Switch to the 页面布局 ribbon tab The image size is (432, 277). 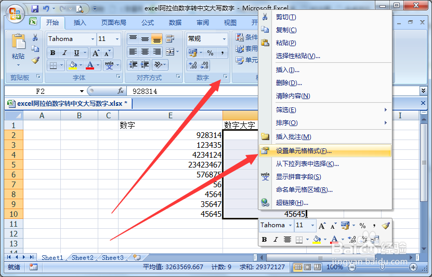(x=113, y=22)
